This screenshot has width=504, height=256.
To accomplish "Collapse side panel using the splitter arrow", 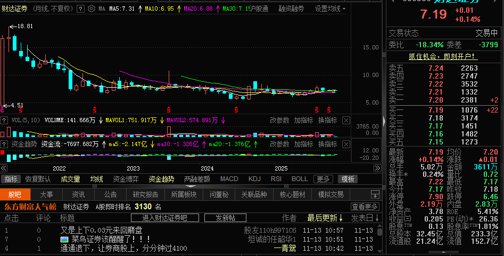I will 384,121.
